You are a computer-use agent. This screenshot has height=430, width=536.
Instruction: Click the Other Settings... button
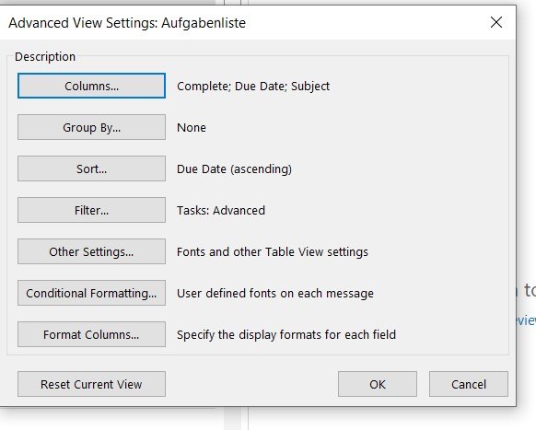91,251
